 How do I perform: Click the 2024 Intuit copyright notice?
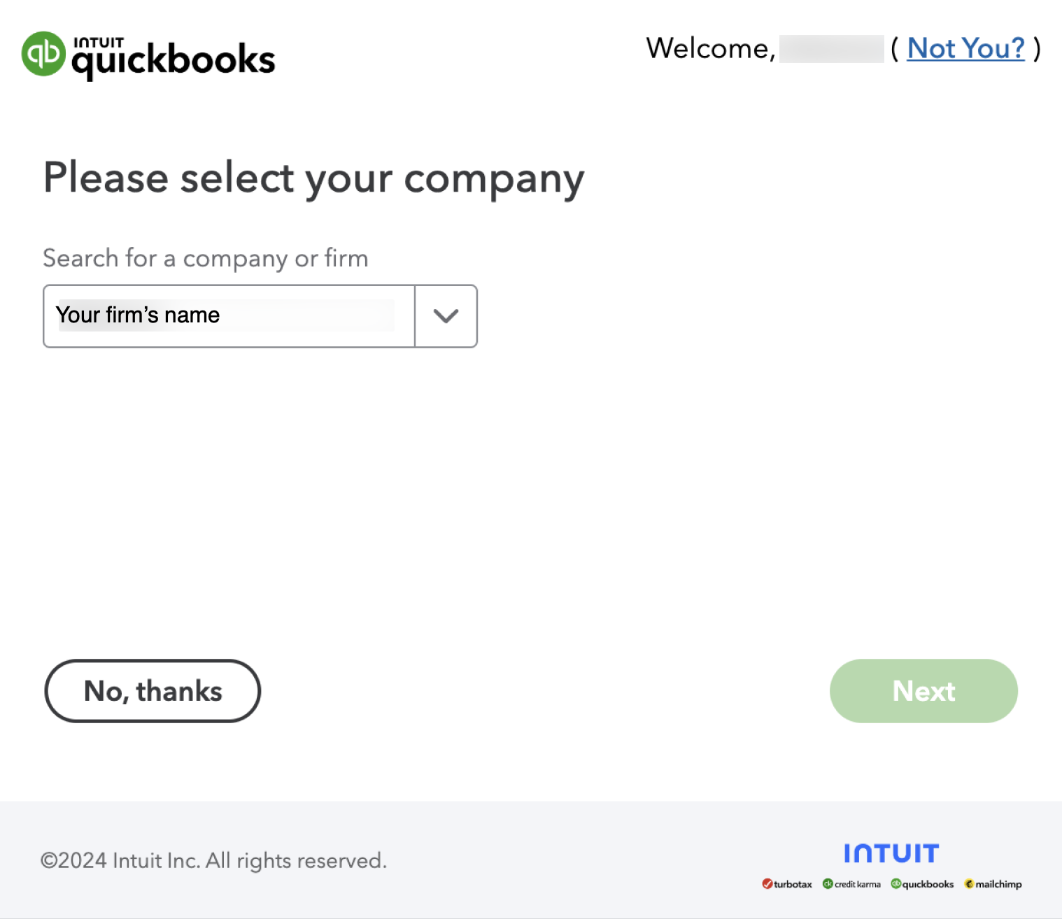pos(213,860)
